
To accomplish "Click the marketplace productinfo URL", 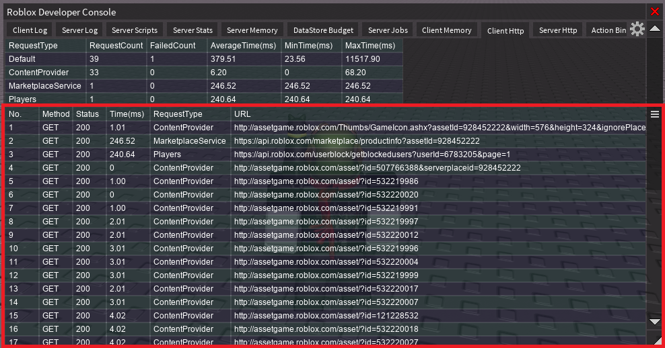I will pyautogui.click(x=357, y=141).
